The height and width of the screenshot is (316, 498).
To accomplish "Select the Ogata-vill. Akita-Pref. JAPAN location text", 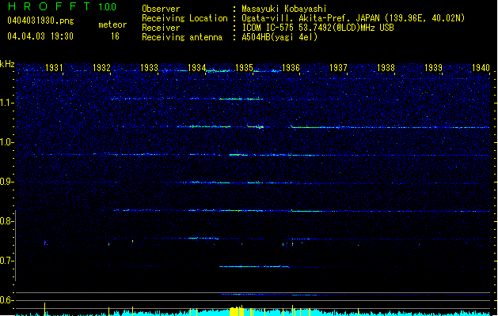I will (353, 18).
